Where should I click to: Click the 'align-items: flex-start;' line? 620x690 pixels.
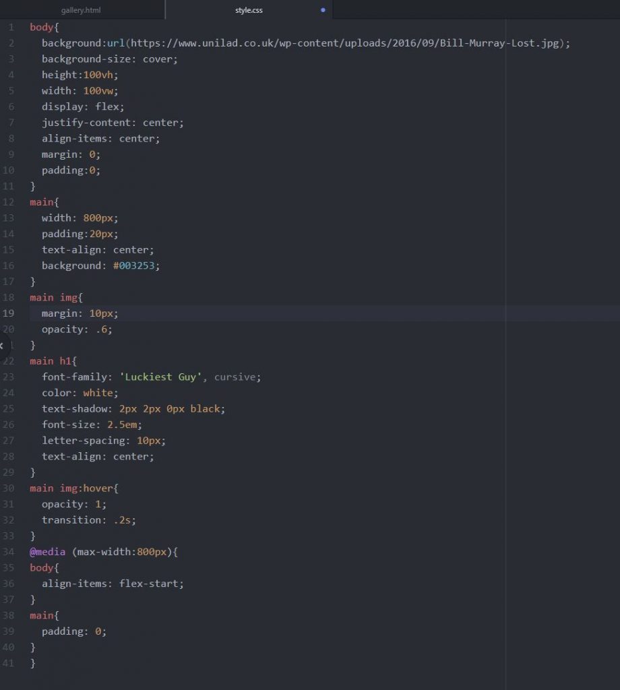click(x=113, y=584)
